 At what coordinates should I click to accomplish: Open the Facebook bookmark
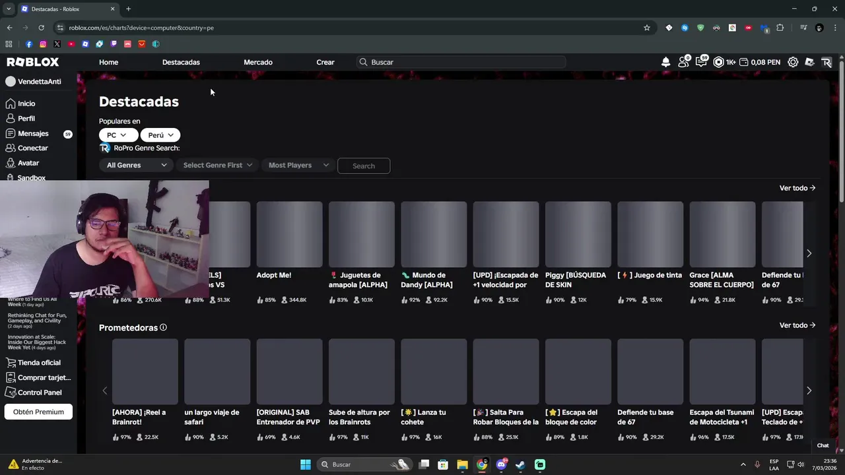(28, 44)
